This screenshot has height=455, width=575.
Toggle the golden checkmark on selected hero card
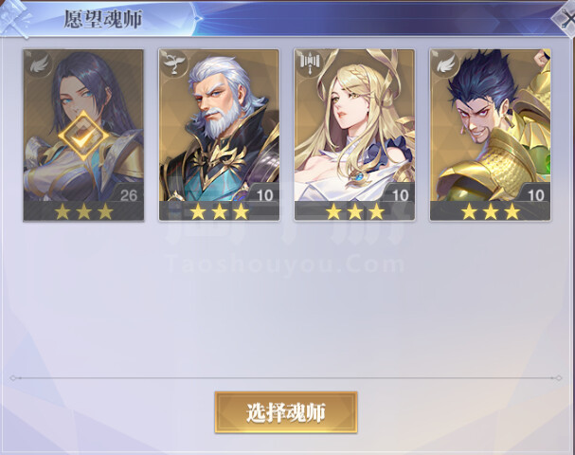point(84,136)
